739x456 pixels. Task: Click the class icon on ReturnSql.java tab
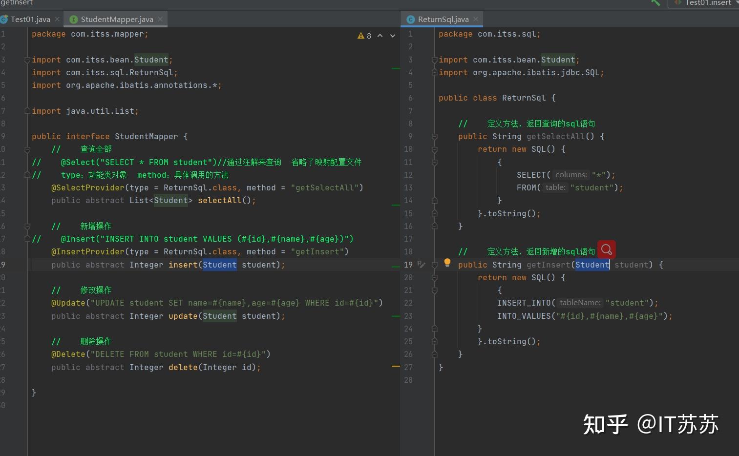[x=410, y=19]
